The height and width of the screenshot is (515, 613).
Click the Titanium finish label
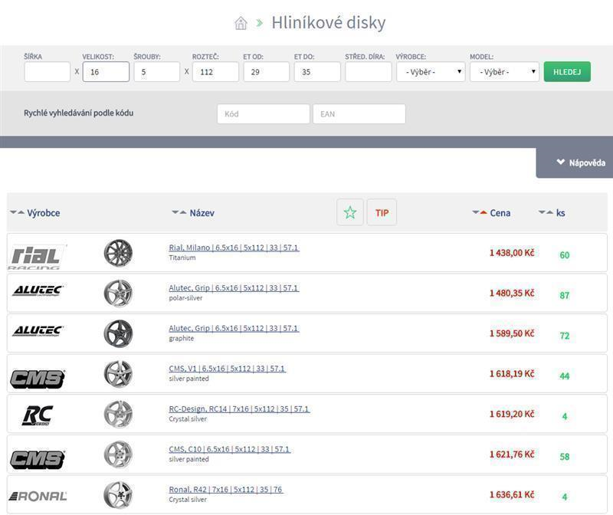[x=182, y=257]
